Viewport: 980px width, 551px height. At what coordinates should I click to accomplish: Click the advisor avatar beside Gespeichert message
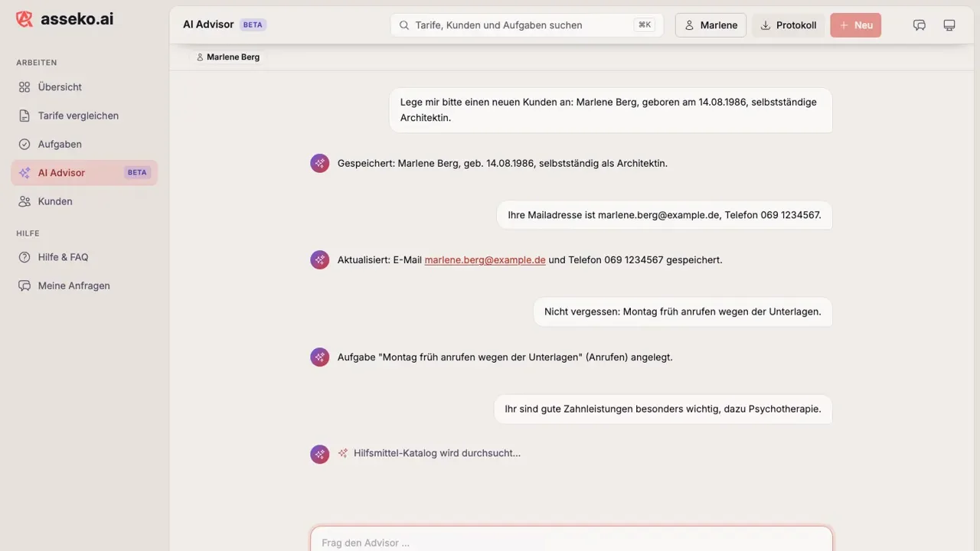(319, 163)
